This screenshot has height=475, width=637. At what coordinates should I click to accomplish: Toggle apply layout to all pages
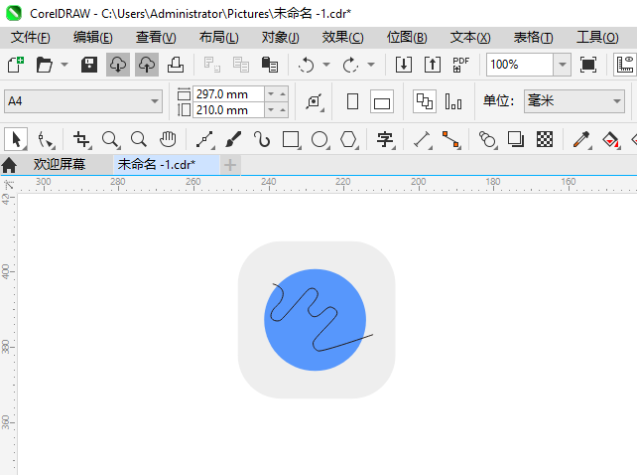[425, 101]
